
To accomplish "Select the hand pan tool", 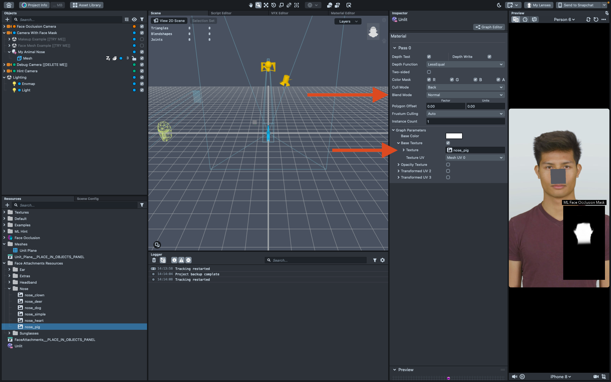I will [x=251, y=5].
